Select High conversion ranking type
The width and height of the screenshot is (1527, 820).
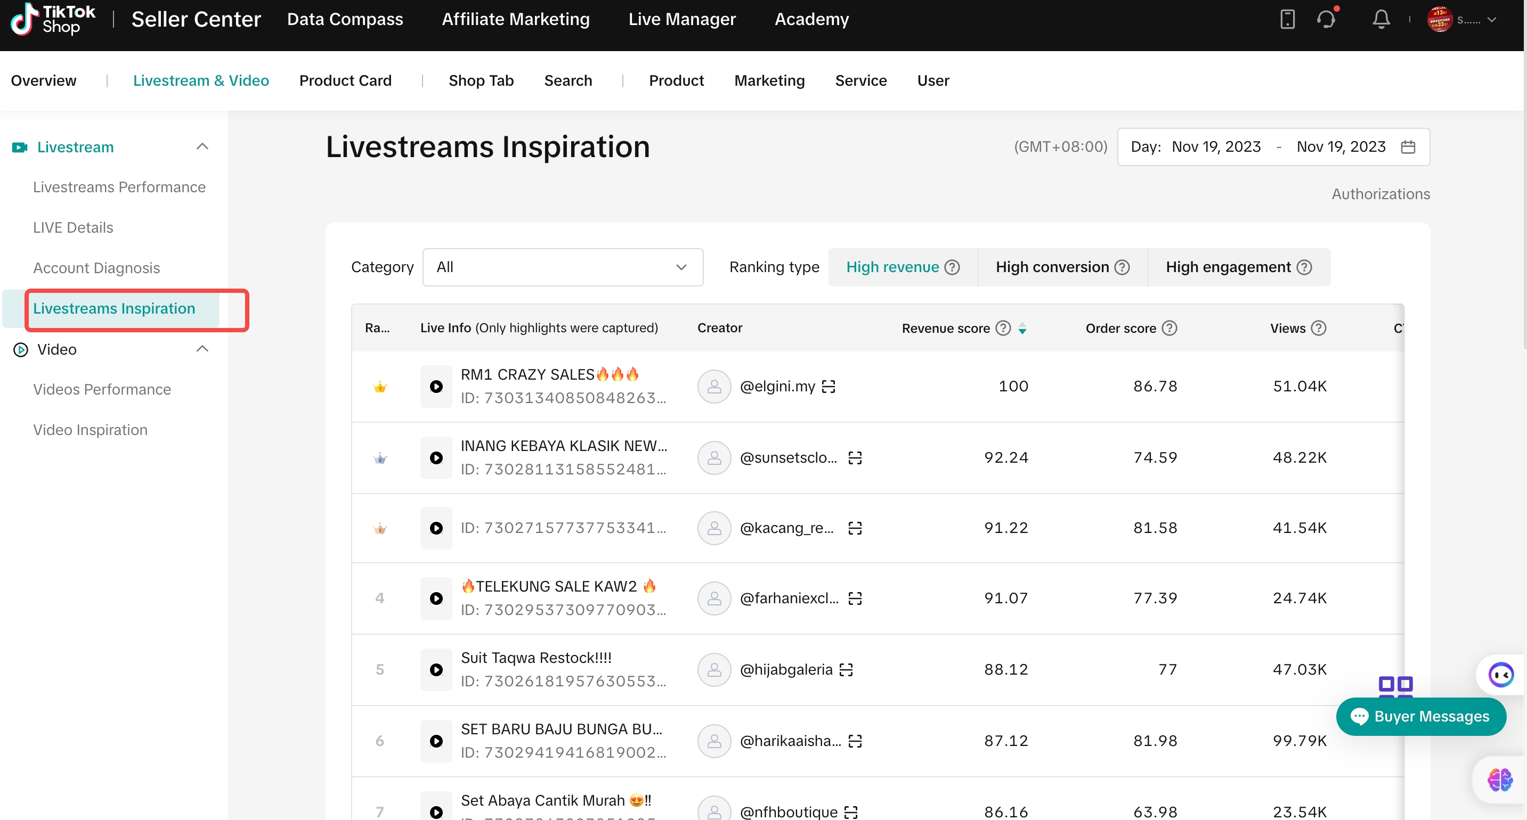coord(1052,267)
